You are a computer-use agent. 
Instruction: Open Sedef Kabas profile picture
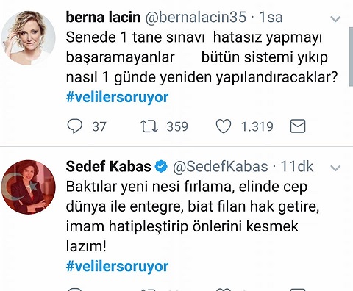coord(28,187)
